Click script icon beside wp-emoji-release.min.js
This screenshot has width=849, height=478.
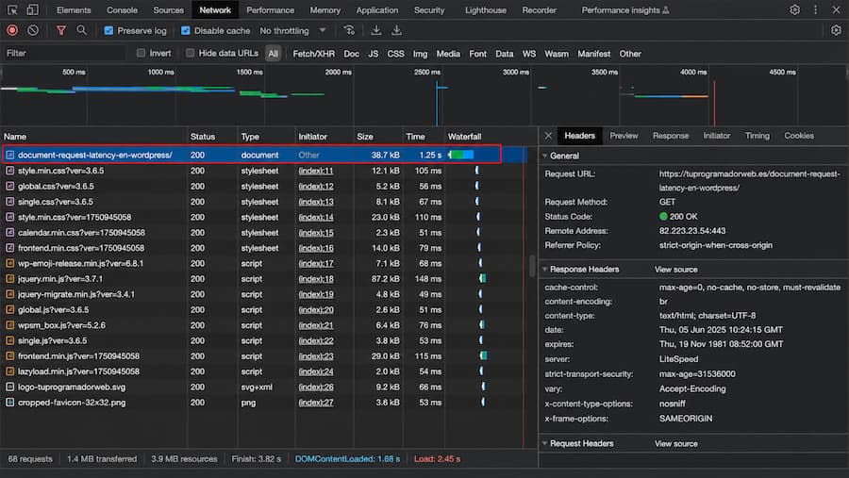9,263
